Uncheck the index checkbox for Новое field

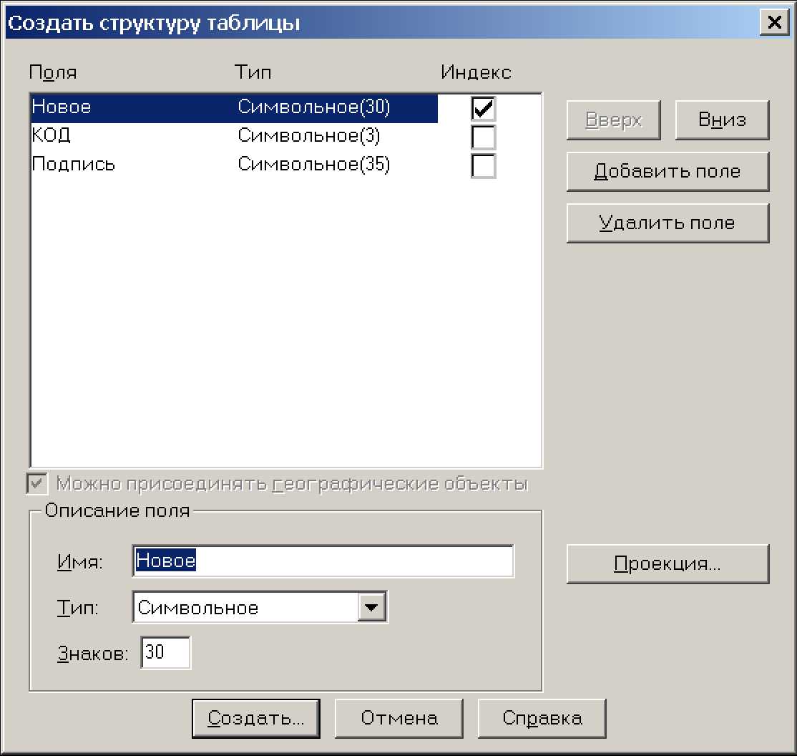pos(483,108)
